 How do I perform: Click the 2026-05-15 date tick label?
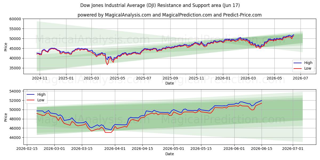pos(202,149)
